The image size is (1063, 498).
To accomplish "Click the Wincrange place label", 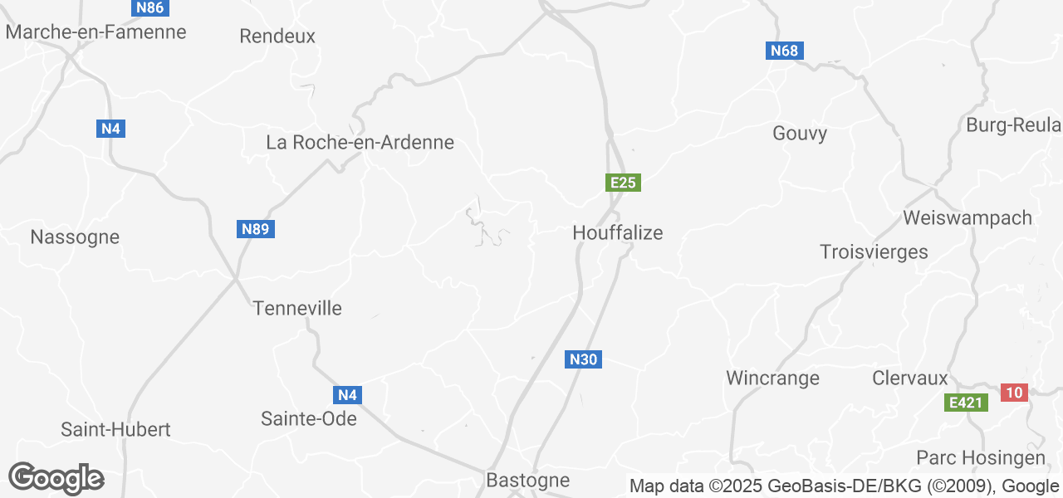I will tap(772, 378).
